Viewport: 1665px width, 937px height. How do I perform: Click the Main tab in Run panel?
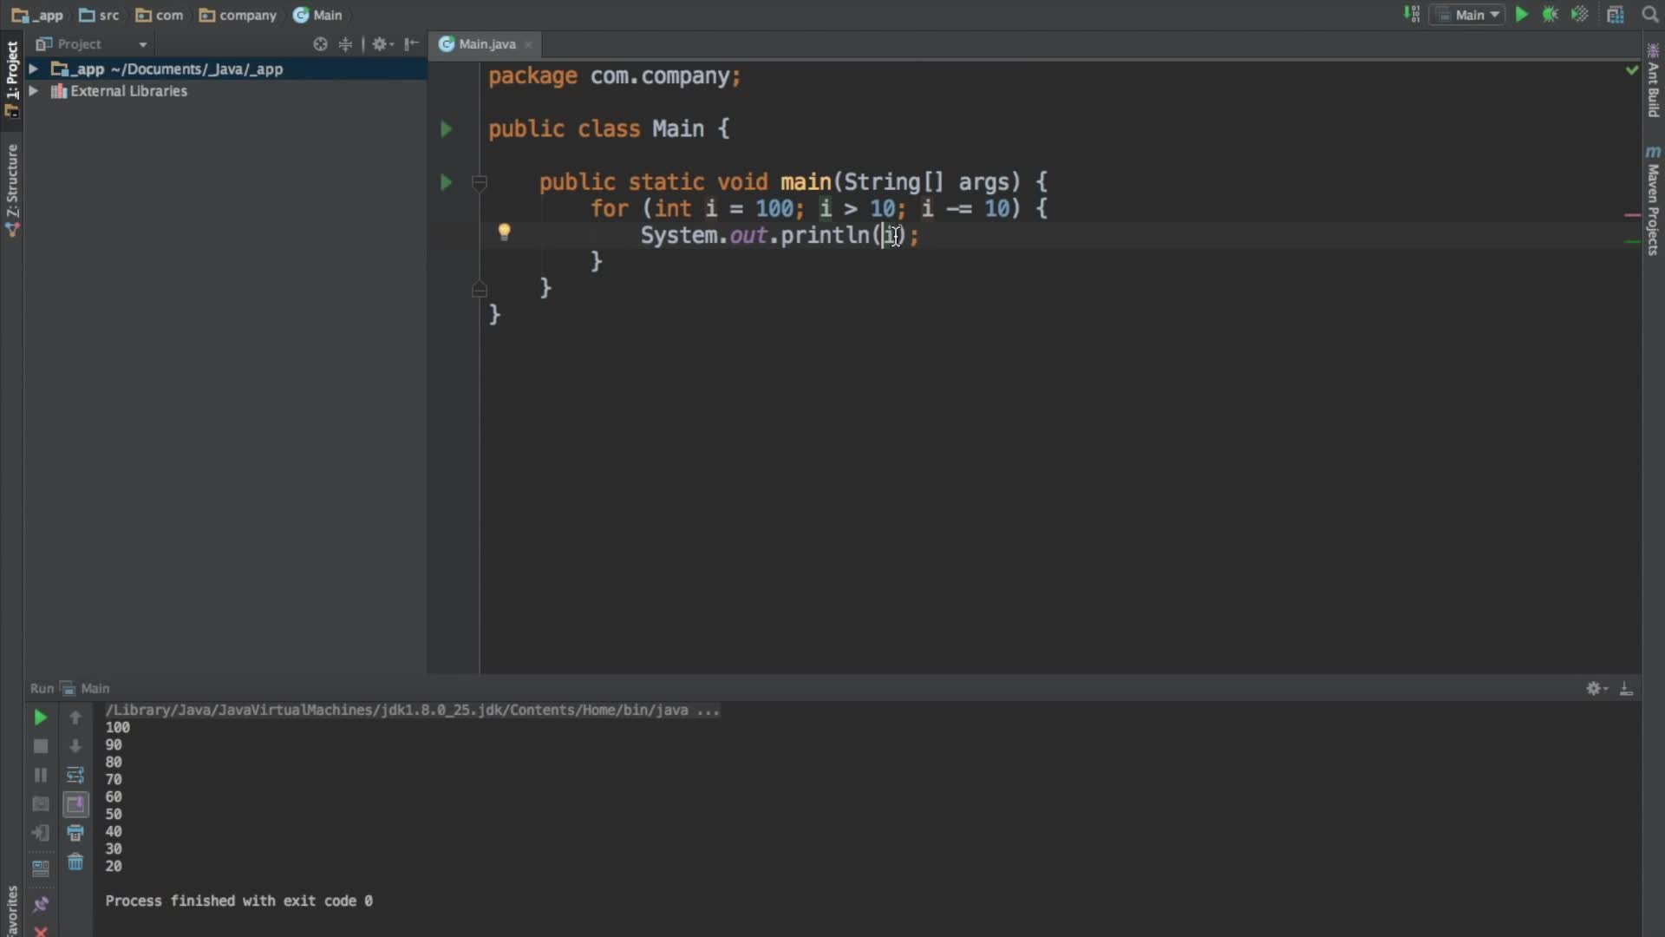click(86, 688)
